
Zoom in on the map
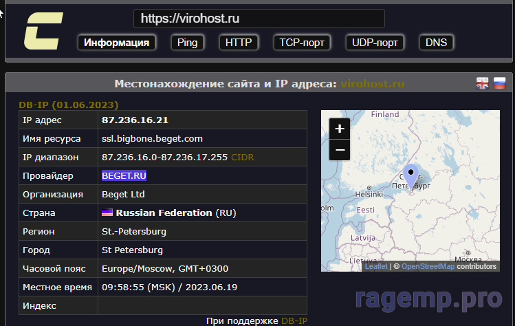340,128
